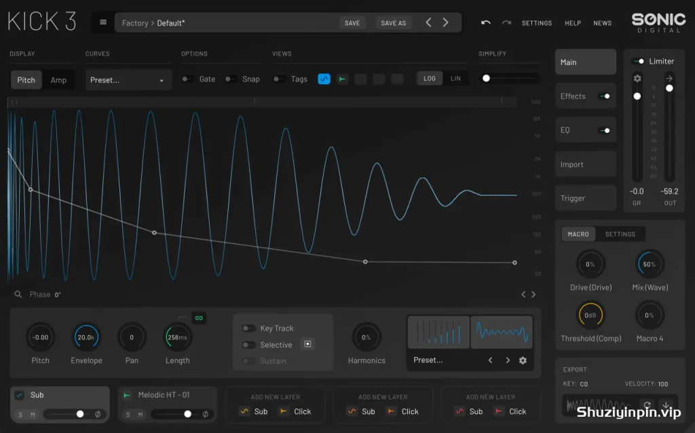The height and width of the screenshot is (433, 695).
Task: Enable the Gate option
Action: pos(187,79)
